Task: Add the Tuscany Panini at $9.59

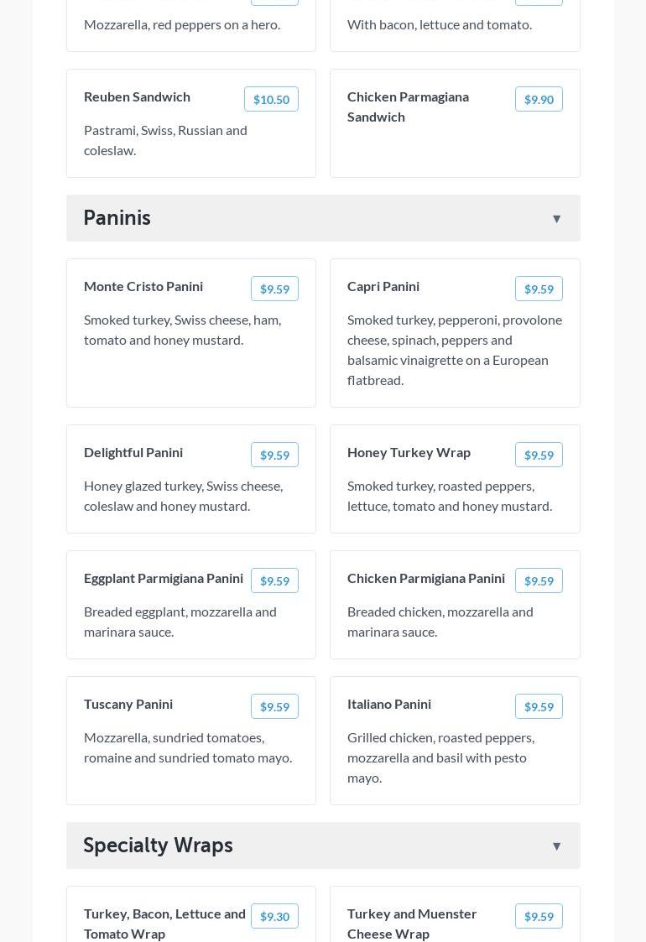Action: (x=274, y=706)
